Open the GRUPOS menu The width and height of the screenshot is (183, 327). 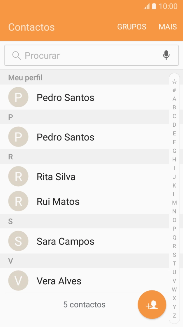click(x=132, y=27)
